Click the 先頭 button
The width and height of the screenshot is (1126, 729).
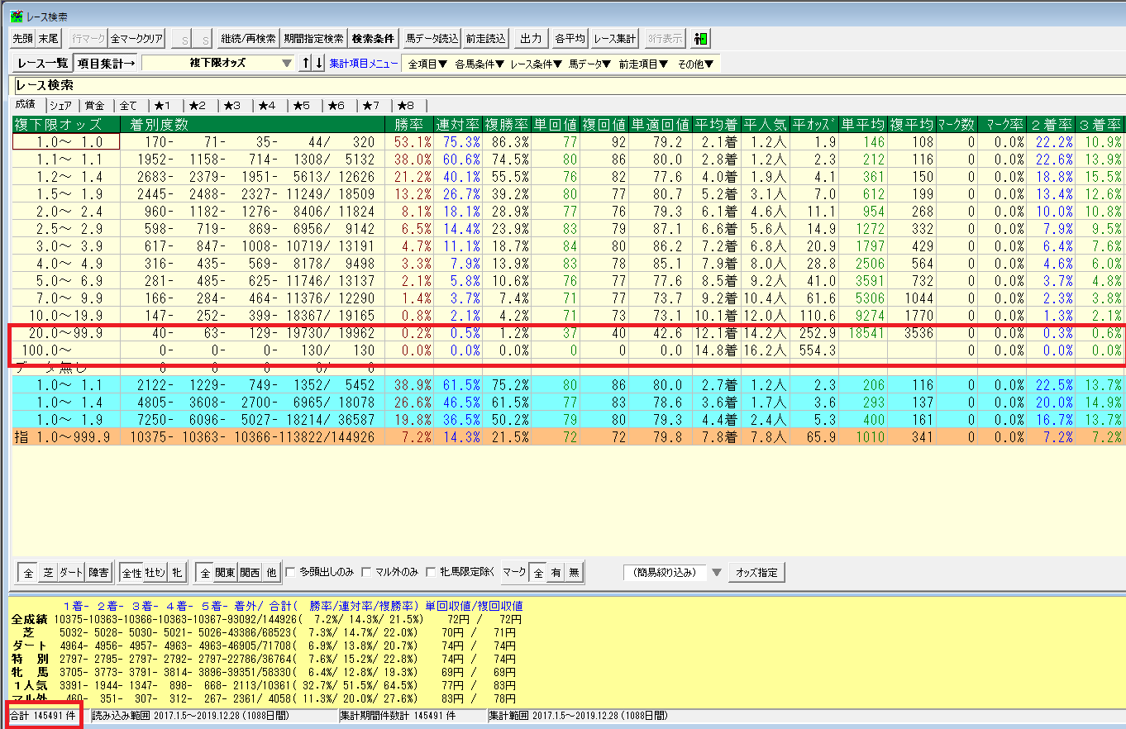click(23, 38)
